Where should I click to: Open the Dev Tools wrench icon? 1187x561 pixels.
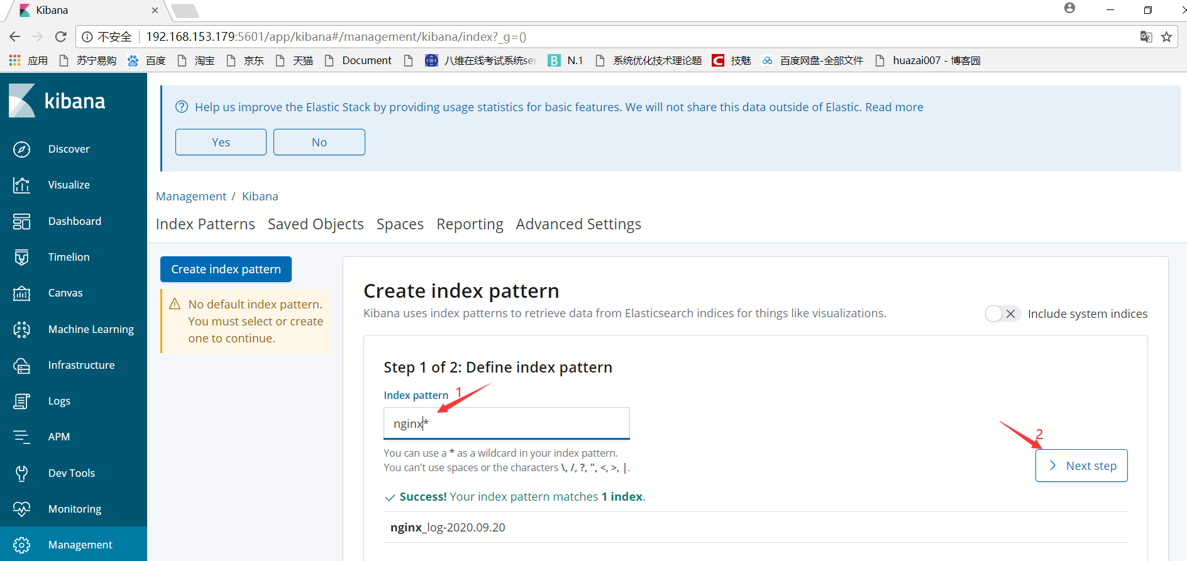point(21,473)
